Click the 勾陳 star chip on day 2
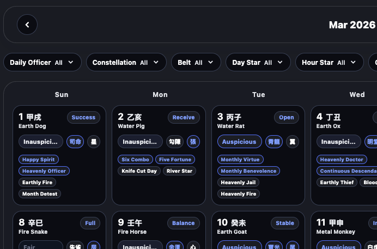Screen dimensions: 377x249 (175, 142)
